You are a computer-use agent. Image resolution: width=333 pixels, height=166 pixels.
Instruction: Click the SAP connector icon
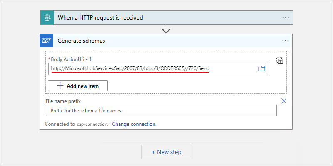click(46, 41)
